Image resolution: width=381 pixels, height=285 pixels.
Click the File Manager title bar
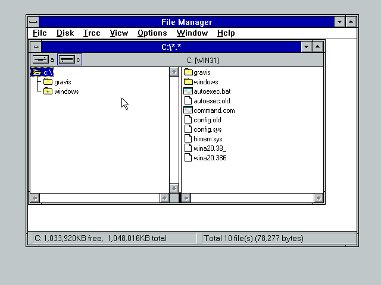coord(186,22)
